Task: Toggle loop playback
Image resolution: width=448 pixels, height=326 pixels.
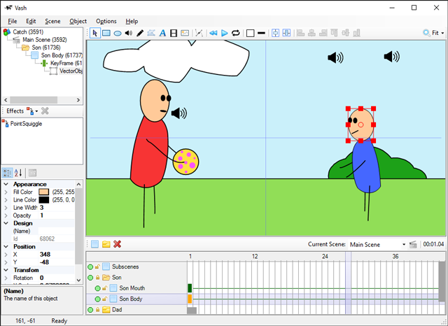Action: pyautogui.click(x=236, y=33)
